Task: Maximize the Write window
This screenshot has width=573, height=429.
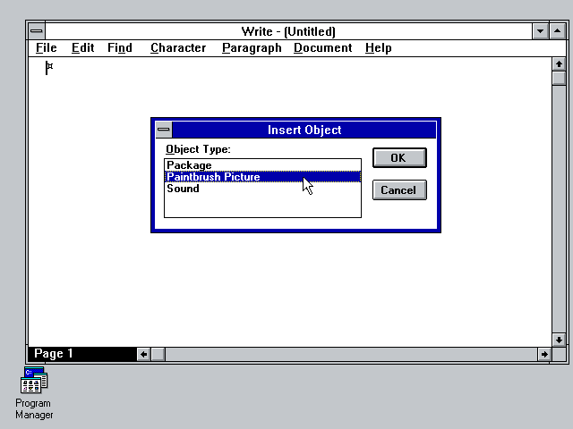Action: tap(556, 31)
